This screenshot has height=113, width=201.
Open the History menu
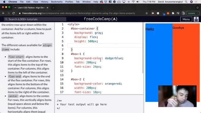pyautogui.click(x=45, y=2)
